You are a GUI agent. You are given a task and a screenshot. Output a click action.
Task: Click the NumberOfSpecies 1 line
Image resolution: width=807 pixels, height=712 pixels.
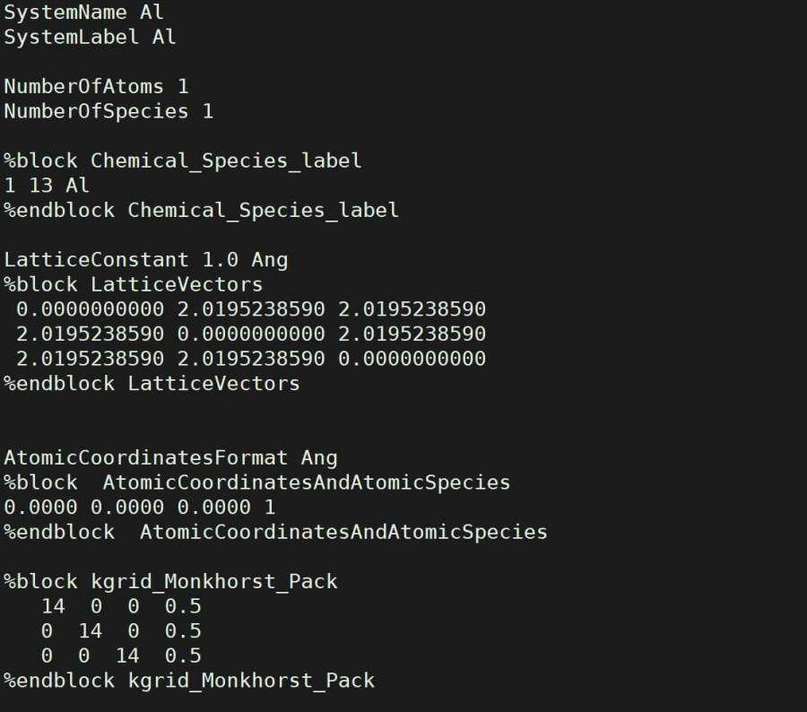pyautogui.click(x=108, y=111)
